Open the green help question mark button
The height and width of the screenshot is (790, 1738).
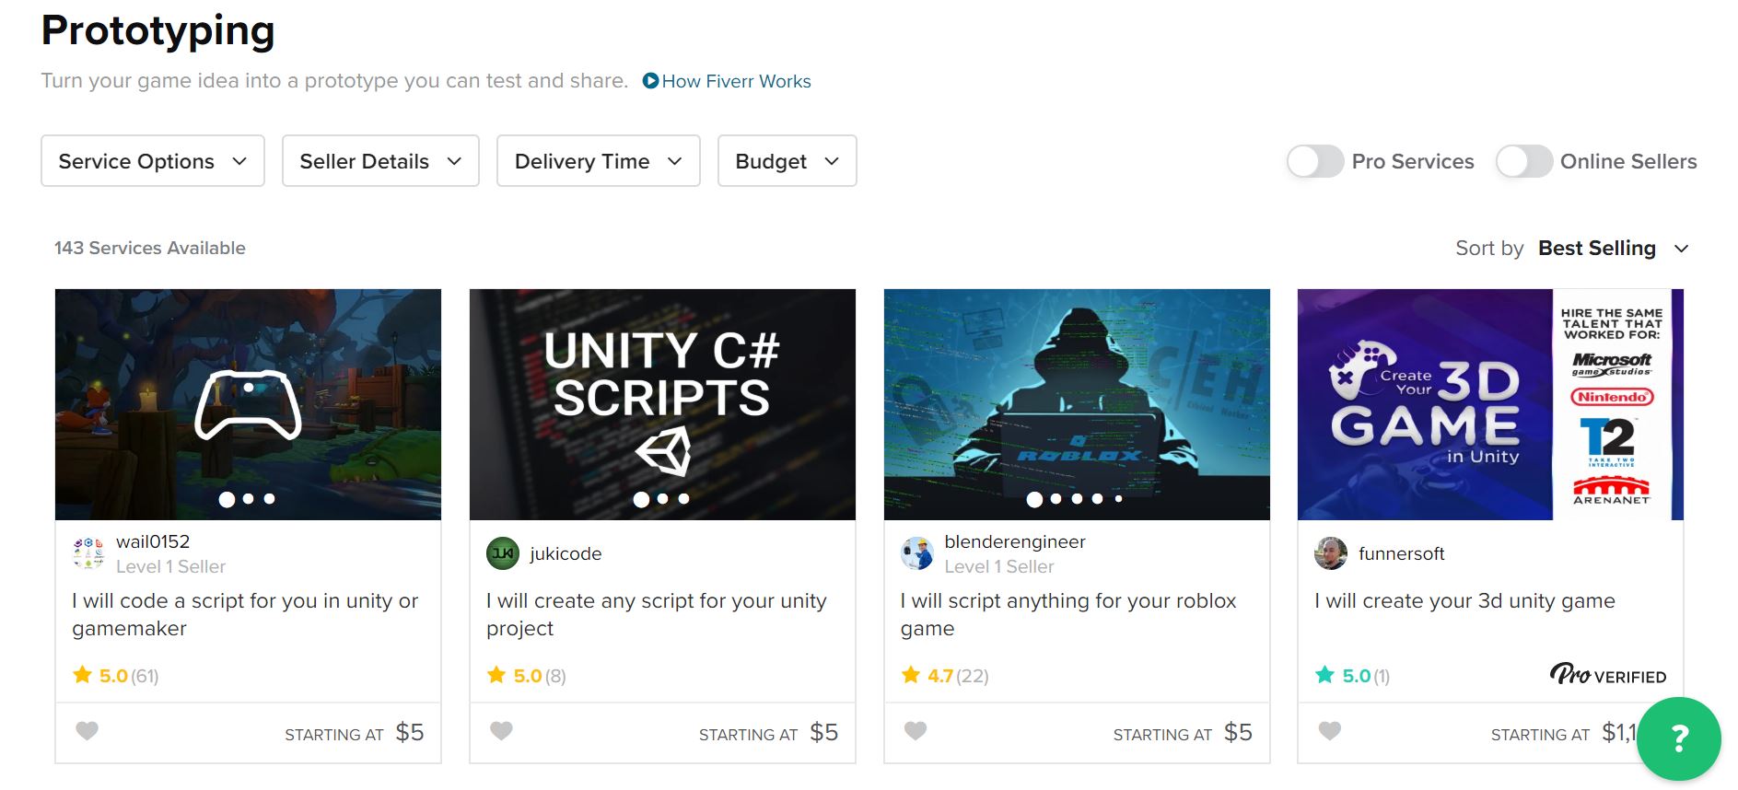pyautogui.click(x=1678, y=738)
